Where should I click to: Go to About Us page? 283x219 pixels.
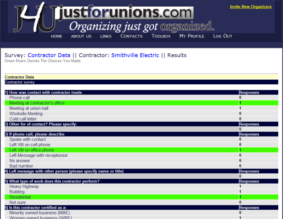pyautogui.click(x=81, y=36)
